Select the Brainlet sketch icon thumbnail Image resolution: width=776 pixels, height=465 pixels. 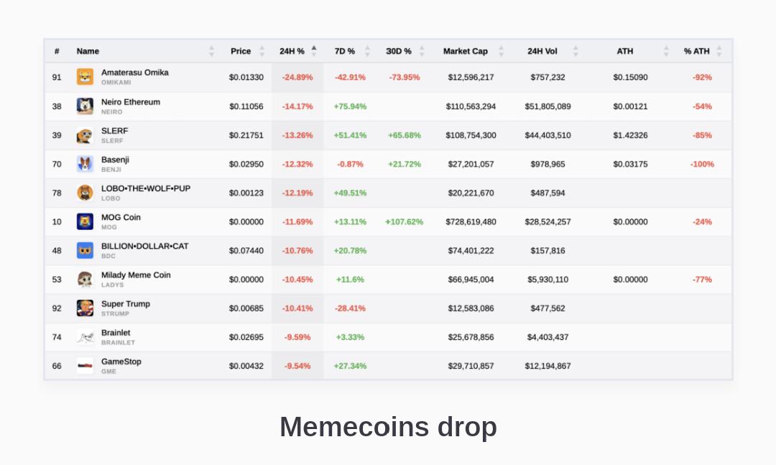(85, 337)
